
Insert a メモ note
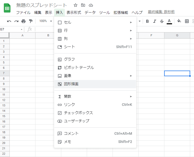(95, 142)
